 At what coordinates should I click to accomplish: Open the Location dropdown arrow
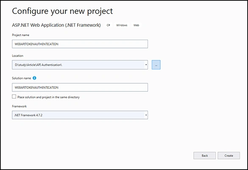pyautogui.click(x=146, y=65)
